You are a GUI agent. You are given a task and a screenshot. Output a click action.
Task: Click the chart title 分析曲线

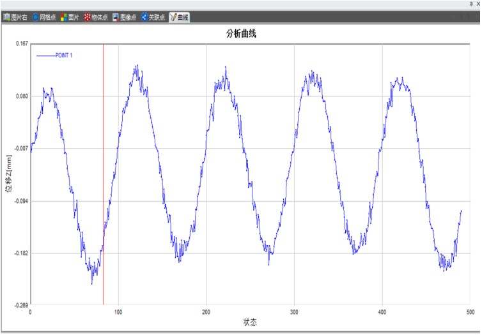point(241,33)
